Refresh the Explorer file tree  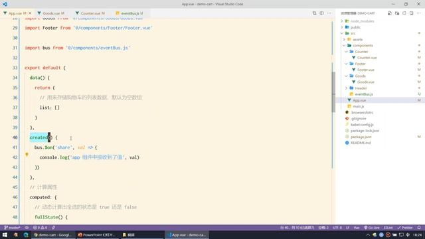[404, 13]
